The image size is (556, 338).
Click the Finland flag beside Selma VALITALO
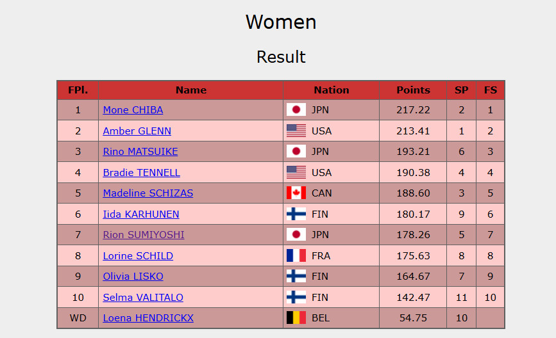(x=296, y=297)
